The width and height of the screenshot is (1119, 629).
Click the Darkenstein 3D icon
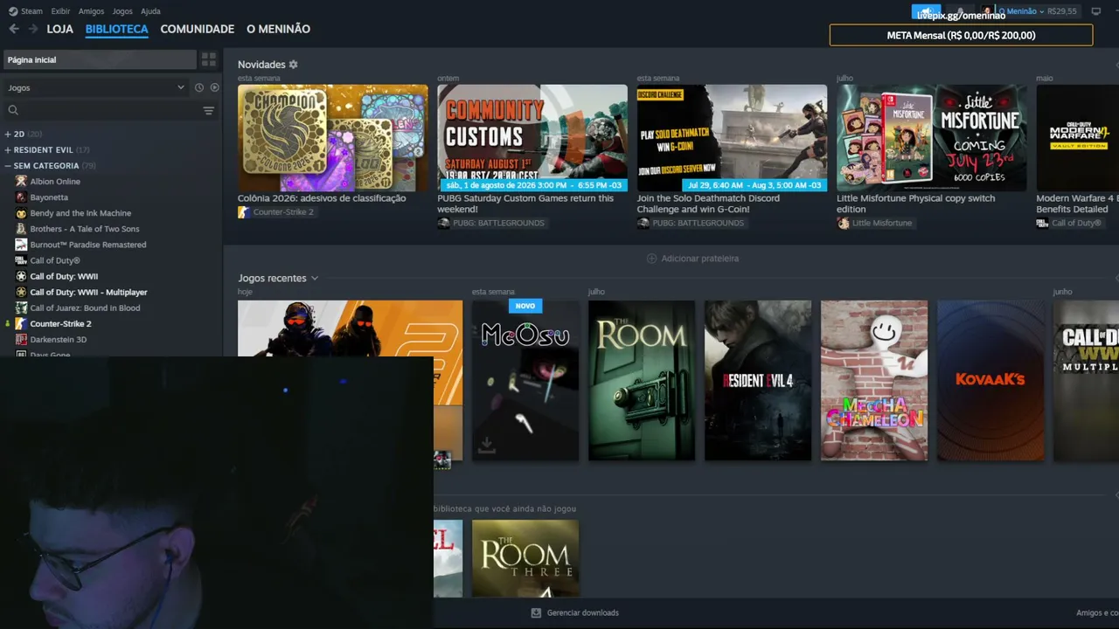22,339
